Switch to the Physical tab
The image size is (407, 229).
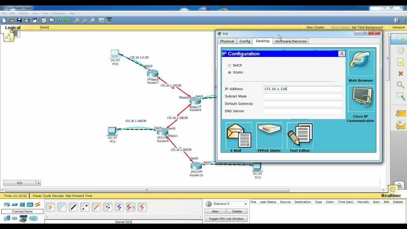pos(227,41)
